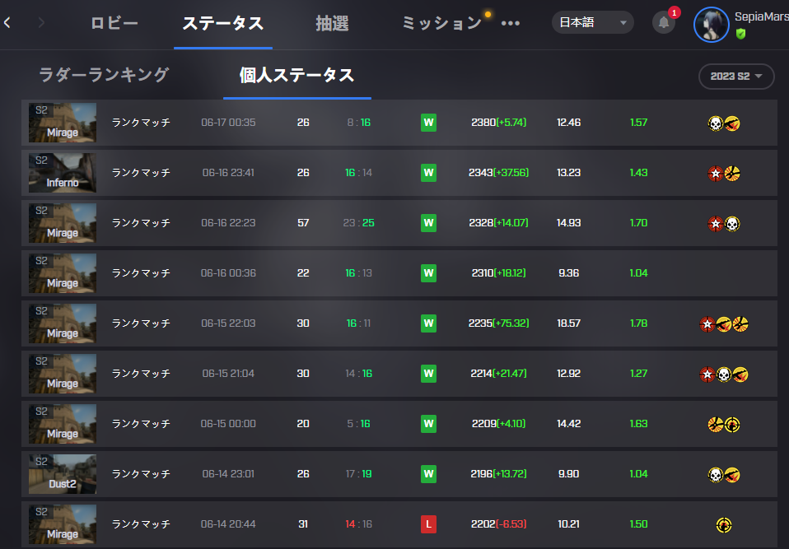Open the Inferno thumbnail for 06-16 23:41
789x549 pixels.
coord(63,173)
